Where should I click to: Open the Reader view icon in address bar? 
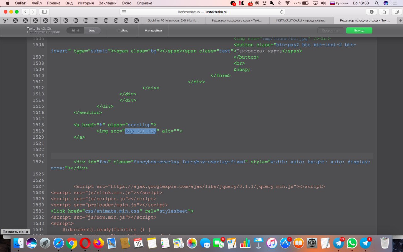(x=124, y=12)
